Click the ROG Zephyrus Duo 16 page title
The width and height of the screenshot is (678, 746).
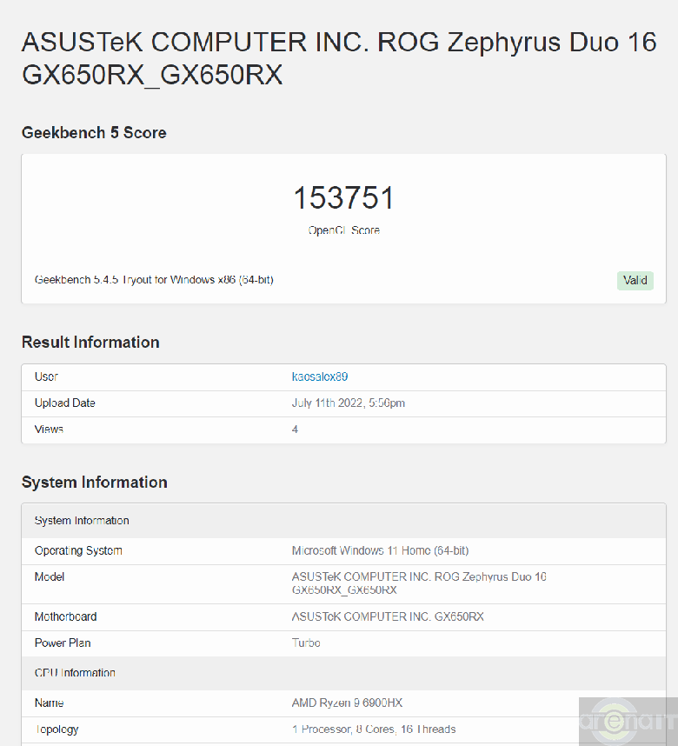(x=338, y=57)
